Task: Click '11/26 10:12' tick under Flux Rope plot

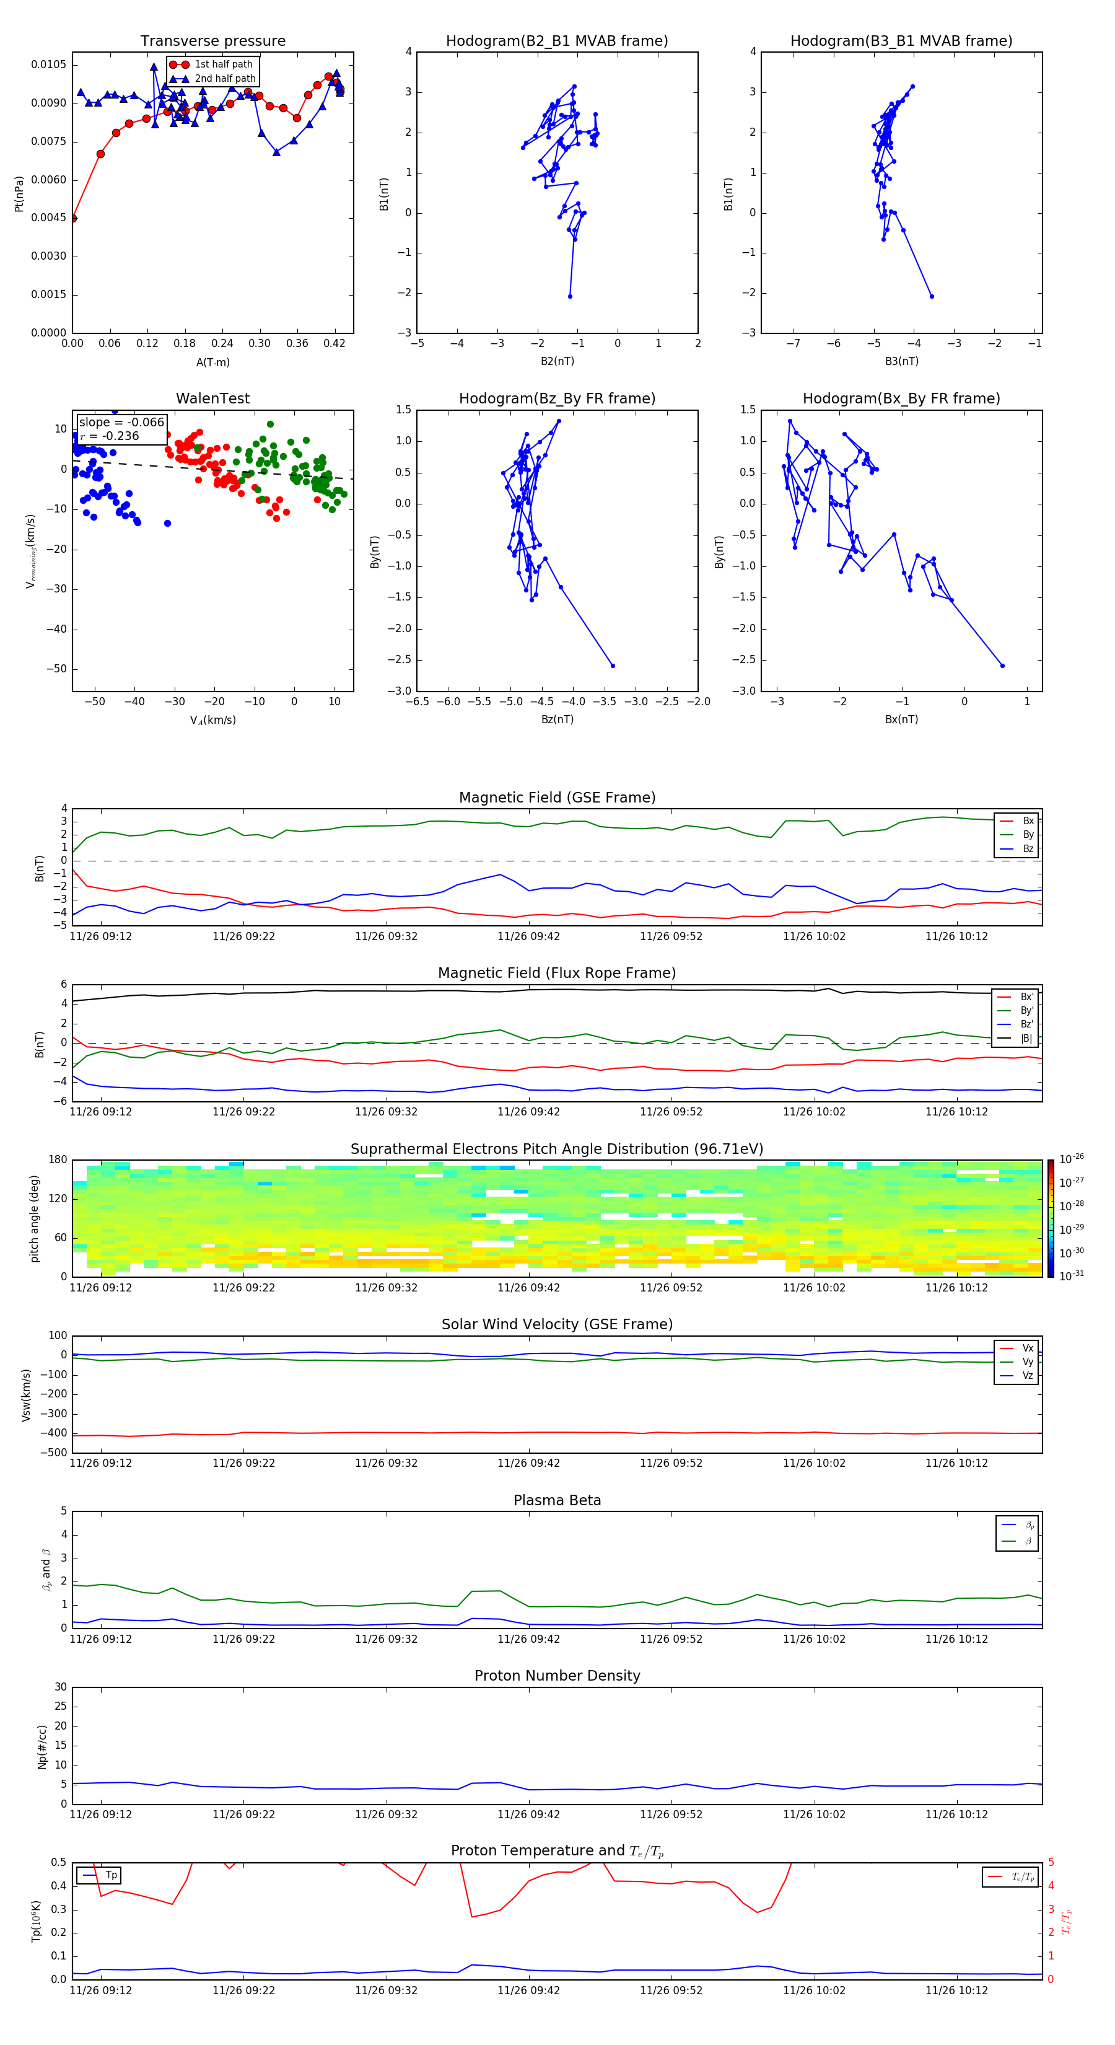Action: (956, 1112)
